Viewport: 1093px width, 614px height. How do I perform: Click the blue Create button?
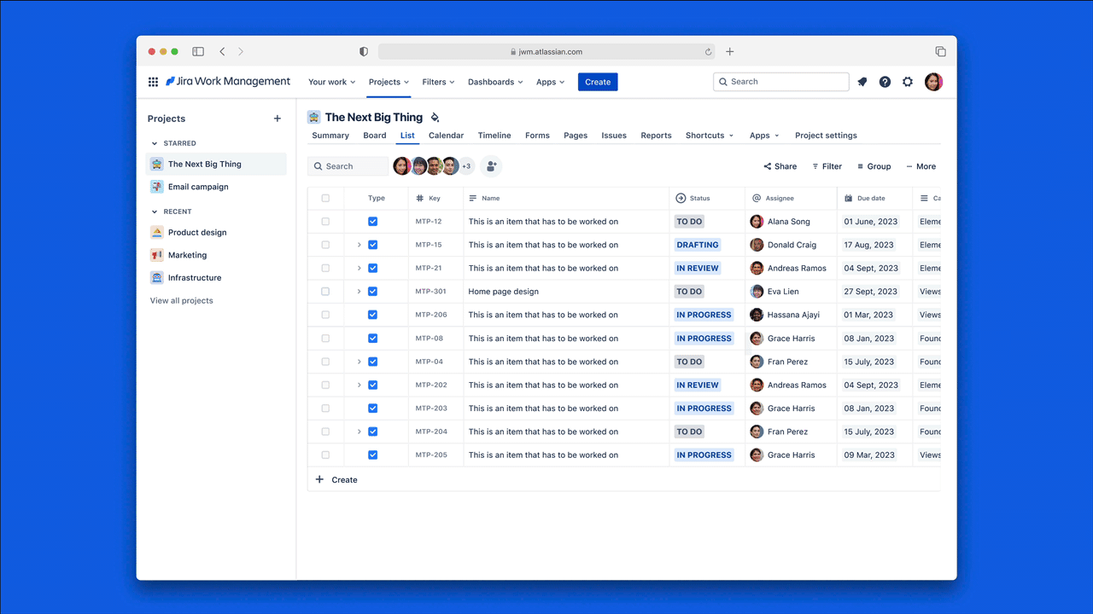(598, 82)
